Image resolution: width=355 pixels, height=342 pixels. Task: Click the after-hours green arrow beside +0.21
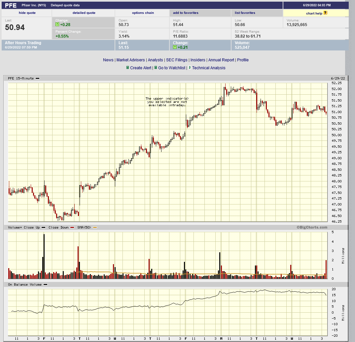(x=175, y=47)
